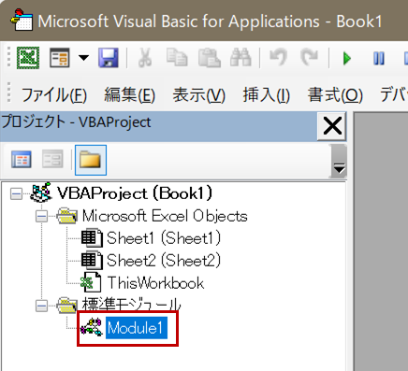
Task: Select Sheet1 (Sheet1) in project tree
Action: (x=164, y=238)
